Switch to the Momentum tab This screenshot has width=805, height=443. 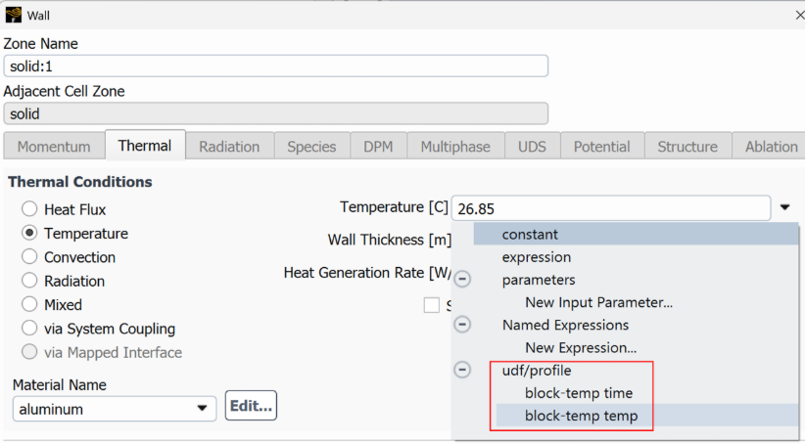click(x=54, y=147)
